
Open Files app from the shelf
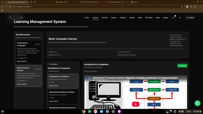point(101,111)
